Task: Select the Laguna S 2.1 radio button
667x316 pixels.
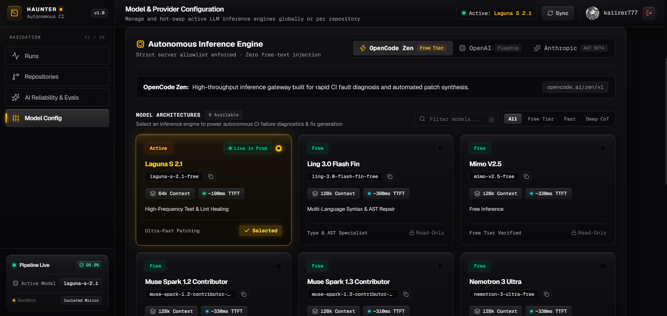Action: (x=279, y=148)
